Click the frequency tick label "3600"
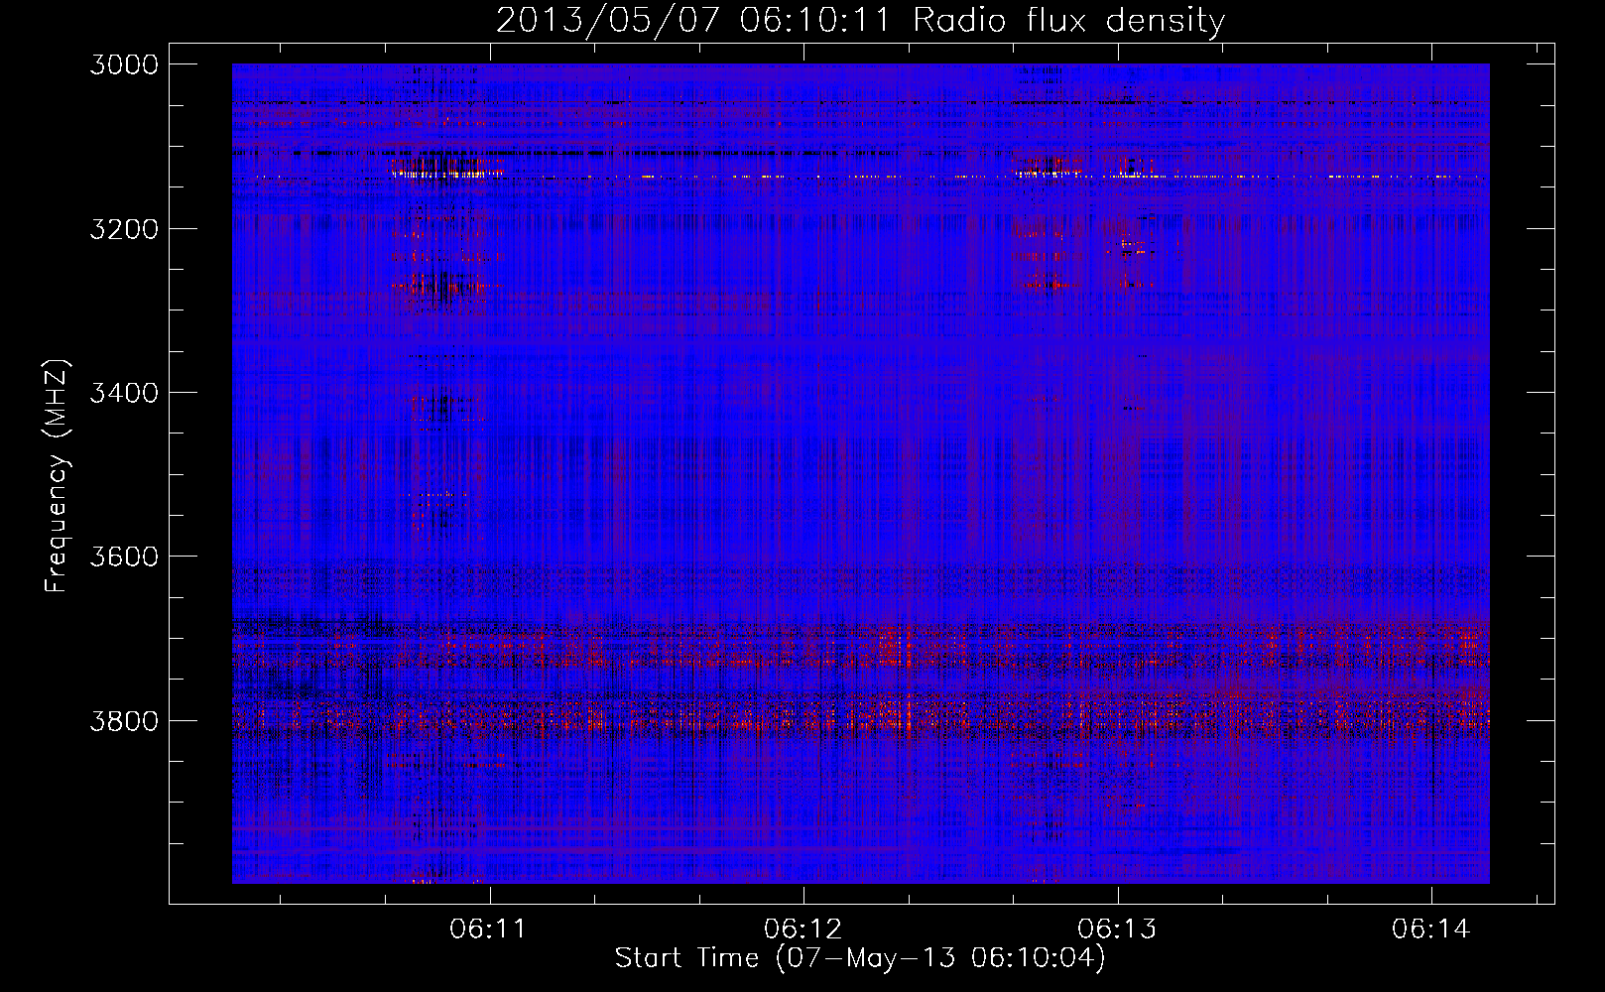Image resolution: width=1605 pixels, height=992 pixels. tap(124, 557)
